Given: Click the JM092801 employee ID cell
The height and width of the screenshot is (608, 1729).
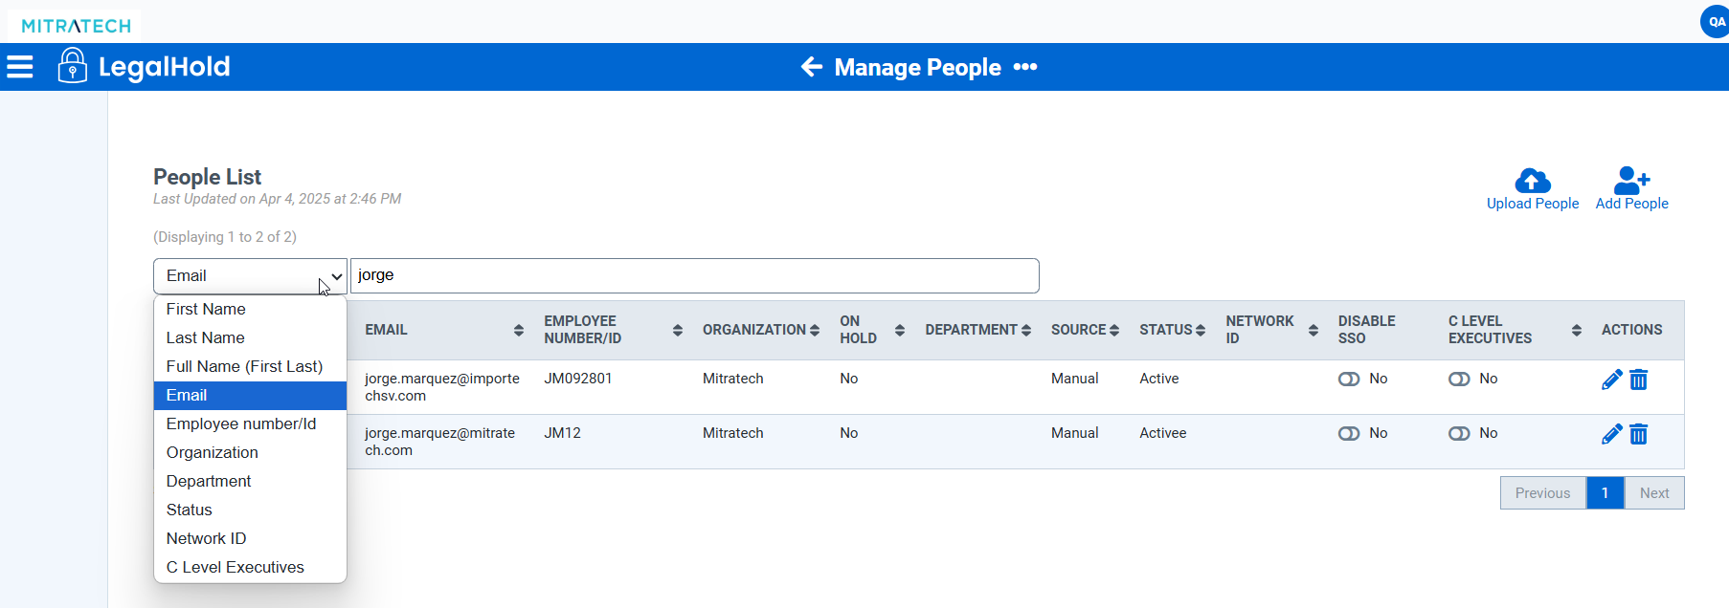Looking at the screenshot, I should pos(578,379).
